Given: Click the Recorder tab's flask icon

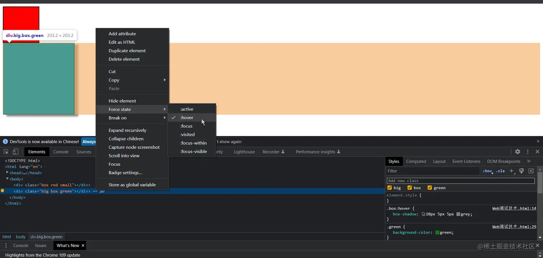Looking at the screenshot, I should pyautogui.click(x=283, y=152).
